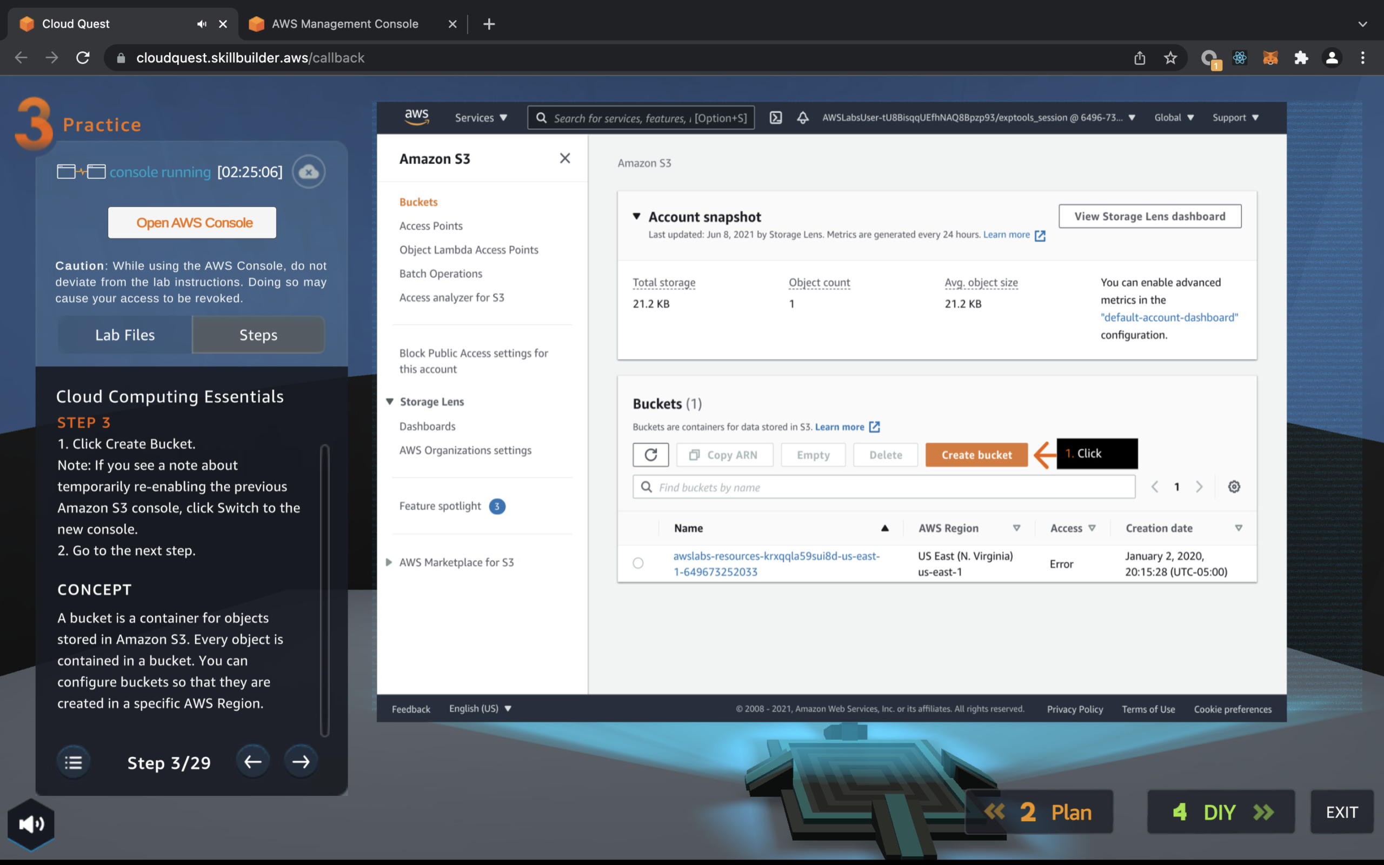Image resolution: width=1384 pixels, height=865 pixels.
Task: Open Chrome three-dot menu
Action: [x=1363, y=58]
